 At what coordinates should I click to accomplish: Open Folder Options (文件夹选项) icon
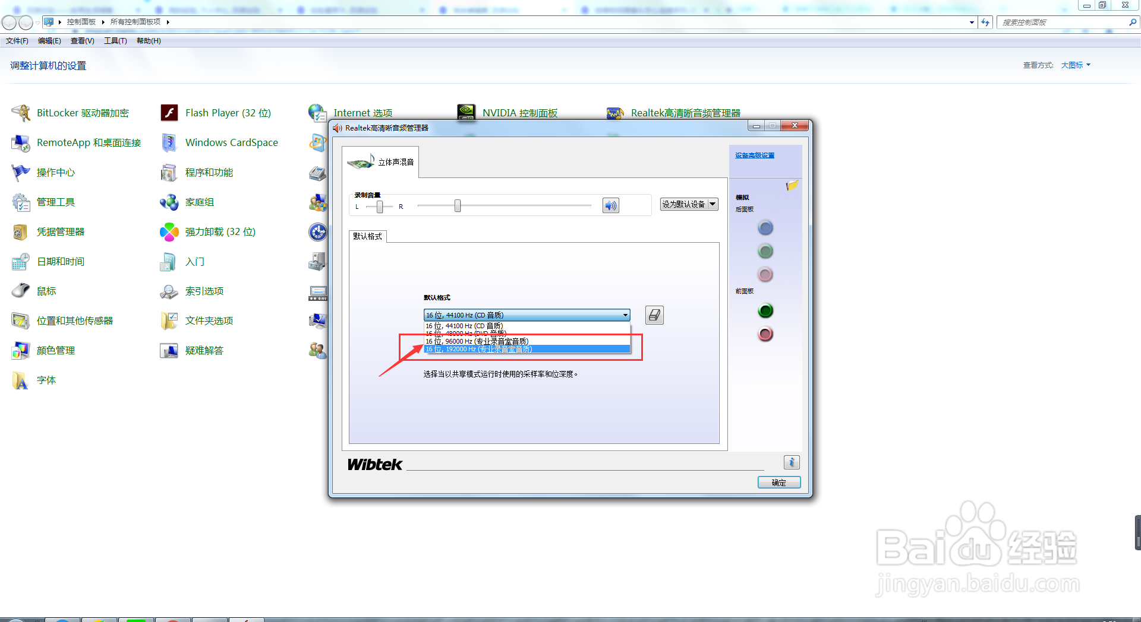click(x=169, y=320)
